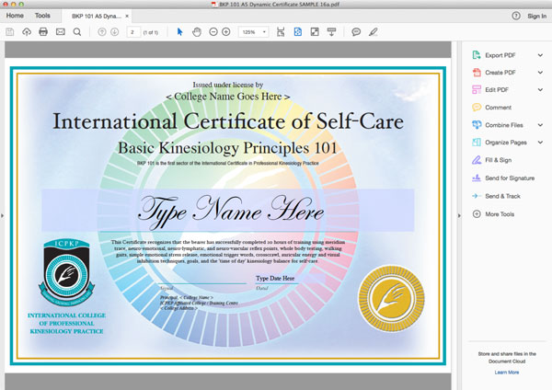
Task: Open the 125% zoom level dropdown
Action: click(x=254, y=32)
